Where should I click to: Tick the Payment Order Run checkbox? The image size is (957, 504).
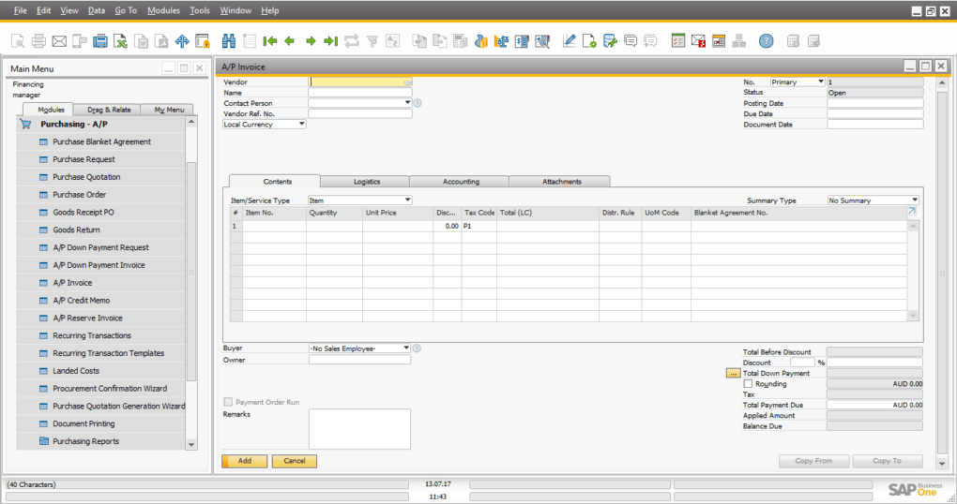[228, 402]
